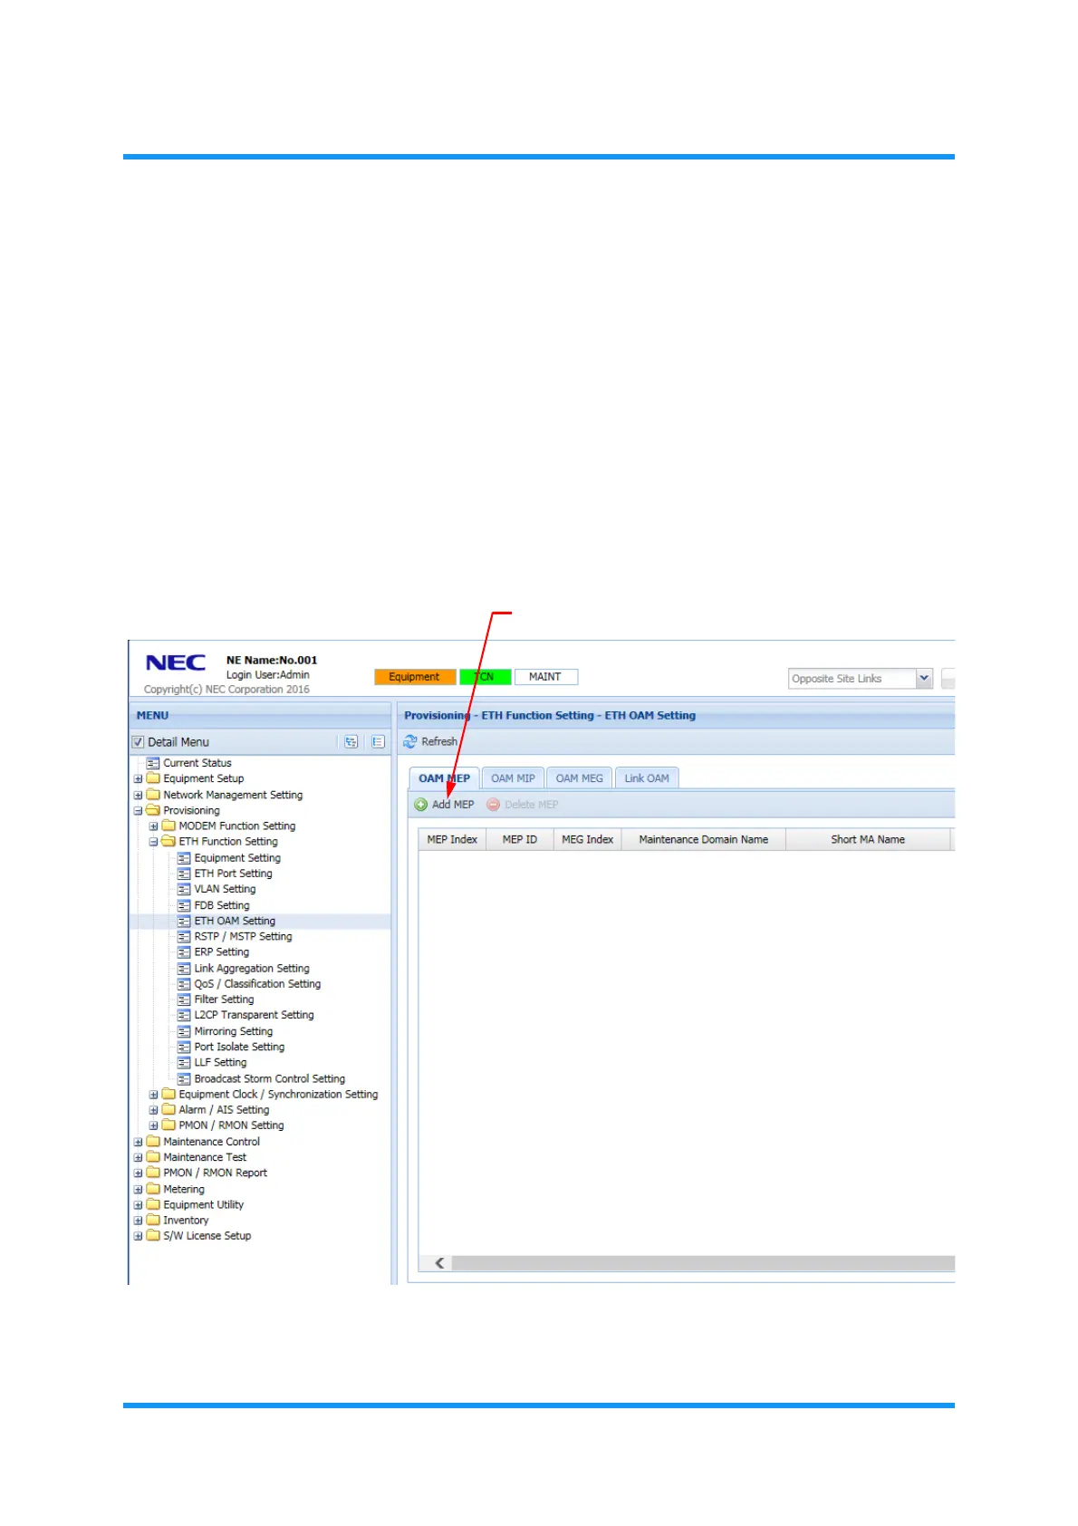The width and height of the screenshot is (1078, 1526).
Task: Click the Maintenance Test folder icon
Action: [153, 1157]
